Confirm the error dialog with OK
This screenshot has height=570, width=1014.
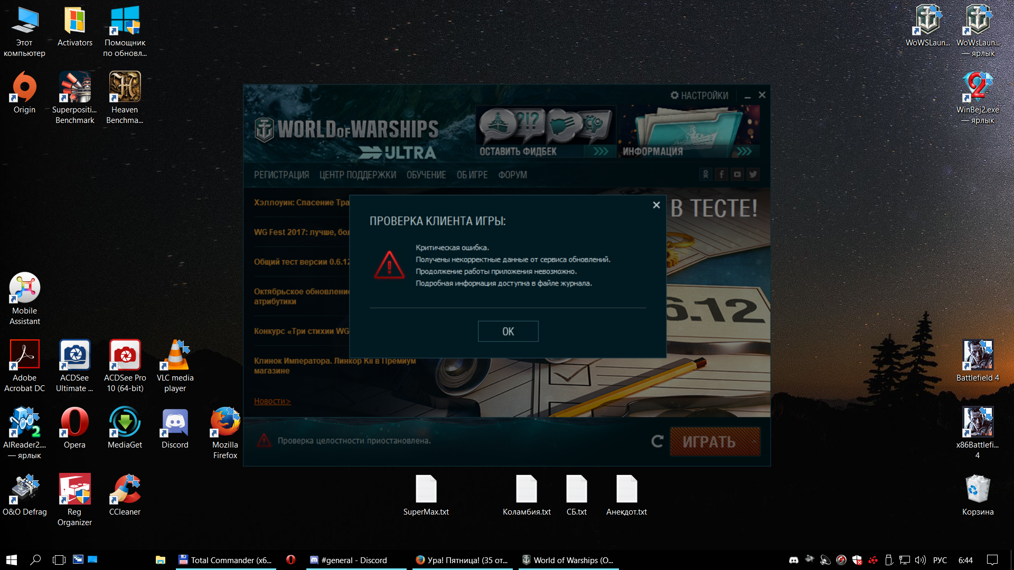point(508,331)
